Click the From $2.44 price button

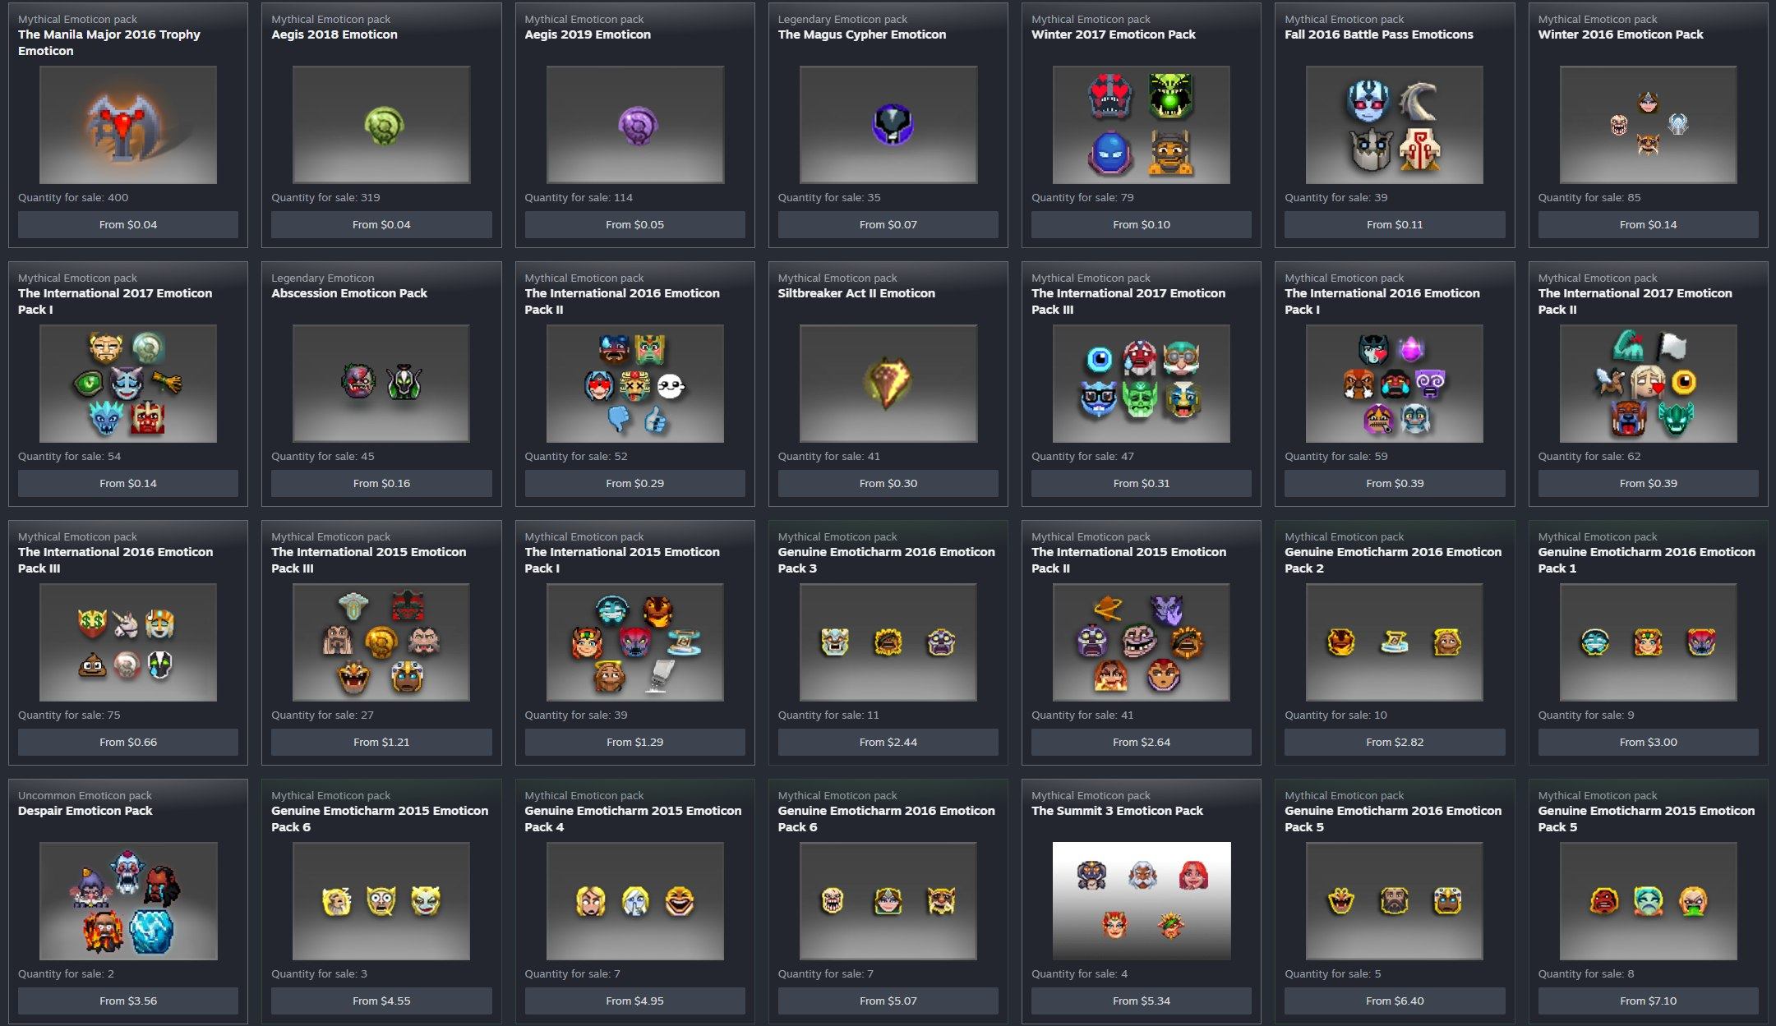coord(888,742)
